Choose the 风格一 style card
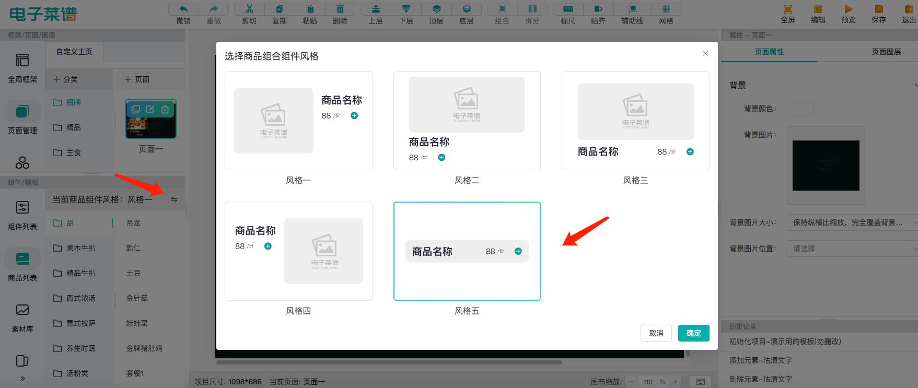The width and height of the screenshot is (918, 388). pyautogui.click(x=298, y=121)
